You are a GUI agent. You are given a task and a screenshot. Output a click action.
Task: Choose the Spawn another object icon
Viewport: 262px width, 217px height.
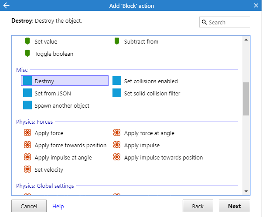tap(27, 105)
